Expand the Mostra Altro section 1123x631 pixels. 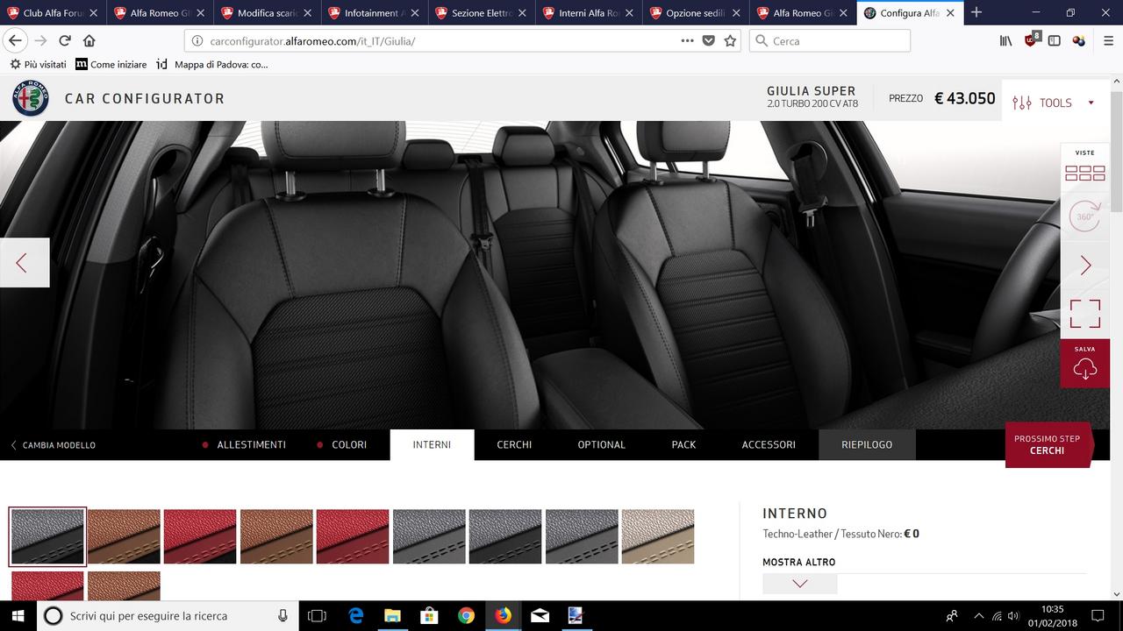click(x=799, y=584)
